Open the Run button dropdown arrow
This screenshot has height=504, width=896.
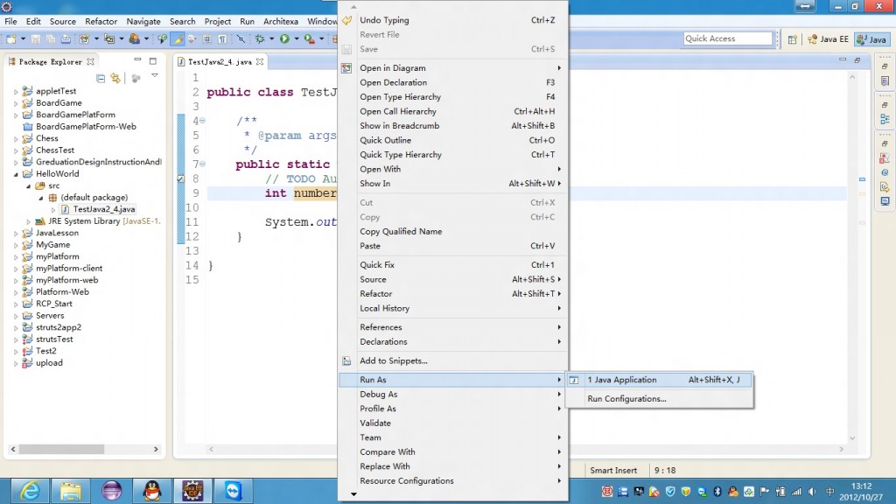tap(296, 39)
